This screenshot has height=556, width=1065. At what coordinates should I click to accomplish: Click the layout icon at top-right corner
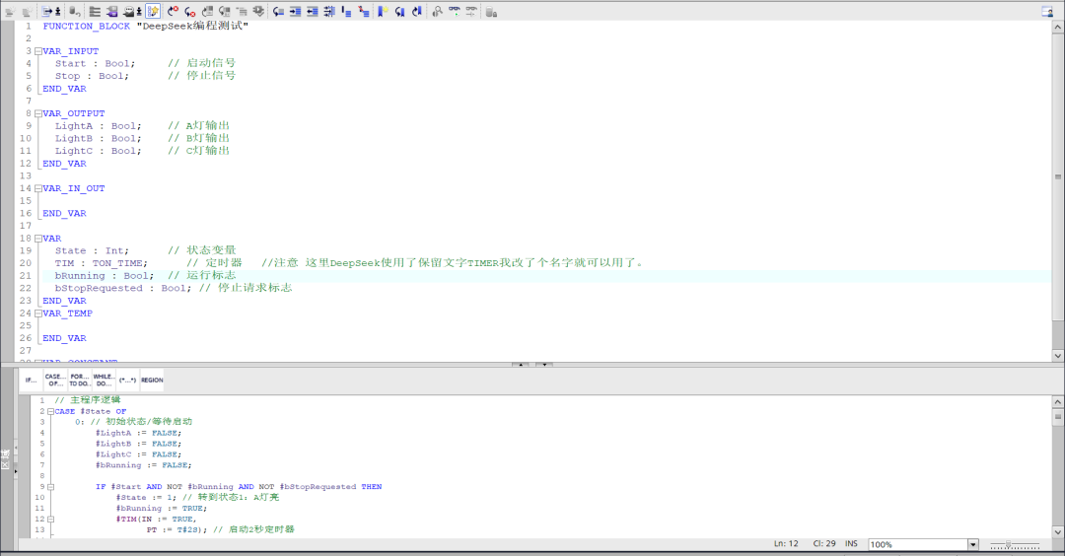point(1047,12)
